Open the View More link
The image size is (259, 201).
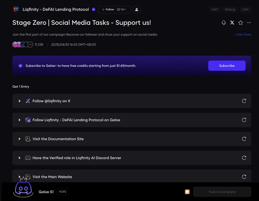pos(243,35)
